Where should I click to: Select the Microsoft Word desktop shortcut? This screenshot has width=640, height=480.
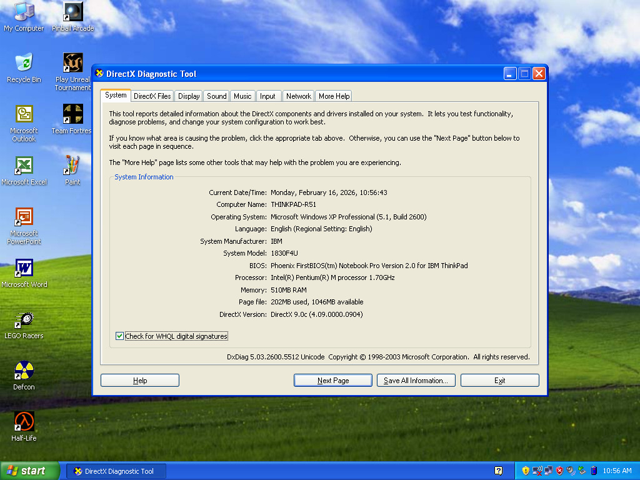coord(24,273)
